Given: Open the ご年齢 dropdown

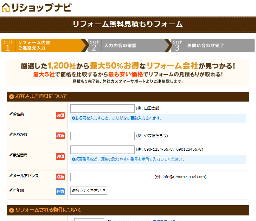Looking at the screenshot, I should [89, 191].
